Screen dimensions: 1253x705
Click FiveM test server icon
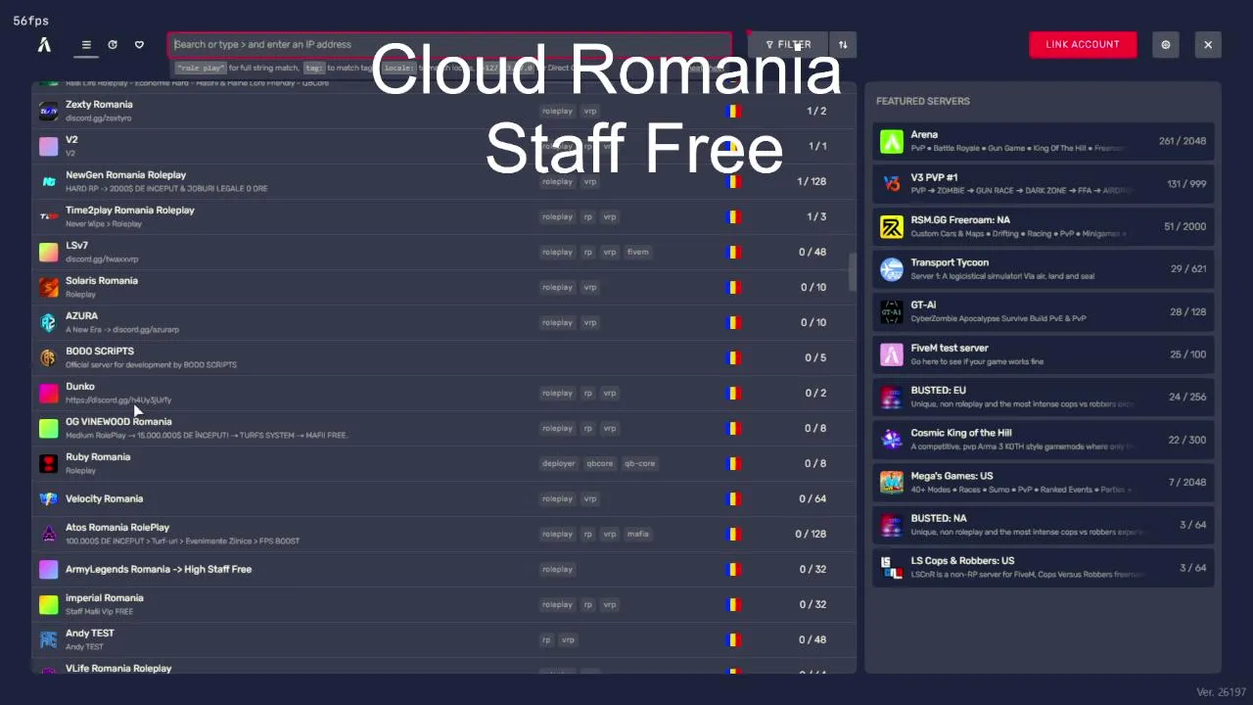[892, 354]
